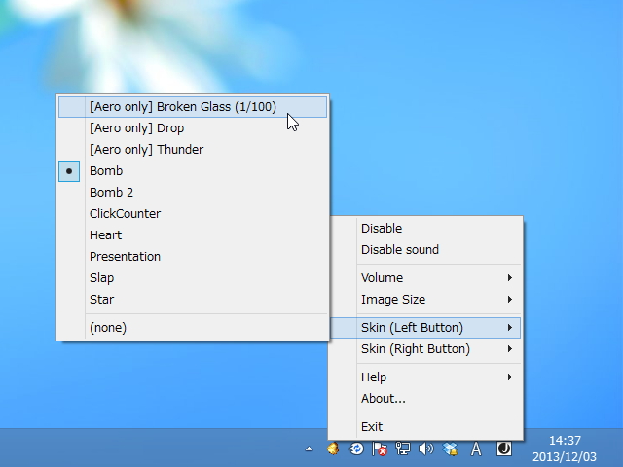This screenshot has width=623, height=467.
Task: Pick the [Aero only] Thunder skin
Action: [x=193, y=150]
